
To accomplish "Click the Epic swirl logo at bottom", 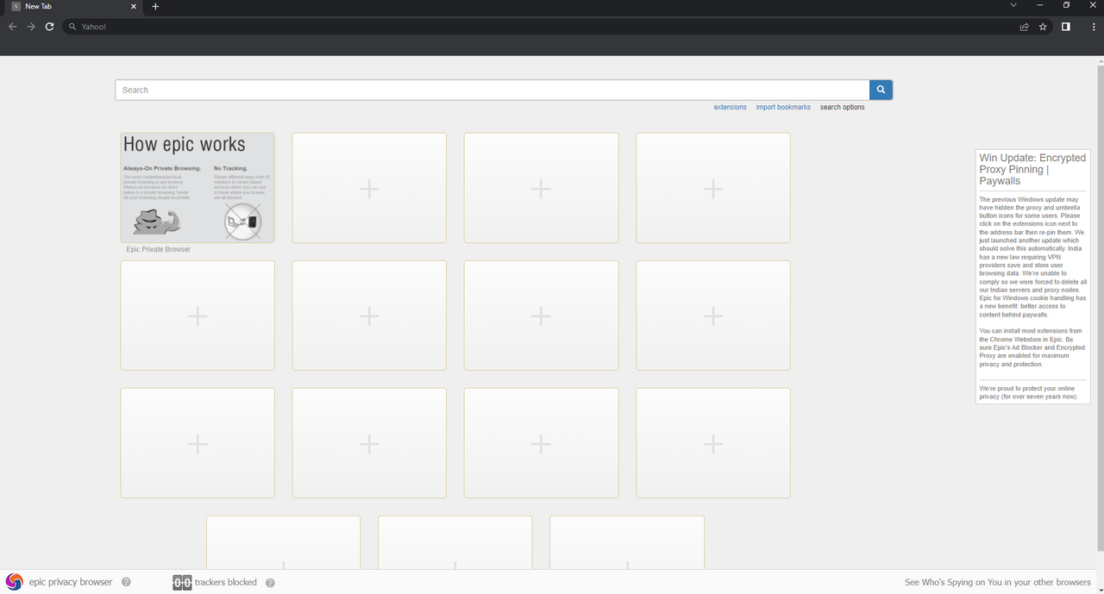I will pyautogui.click(x=14, y=582).
